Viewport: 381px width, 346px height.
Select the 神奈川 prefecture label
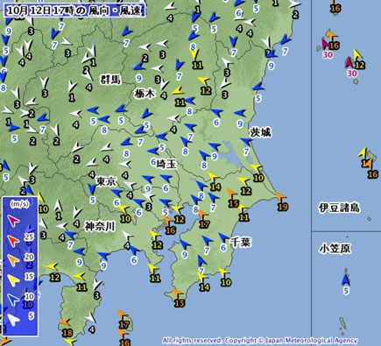click(x=100, y=227)
